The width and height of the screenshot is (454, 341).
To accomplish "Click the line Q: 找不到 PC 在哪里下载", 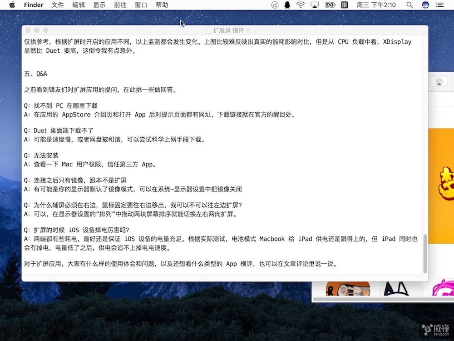I will tap(61, 105).
